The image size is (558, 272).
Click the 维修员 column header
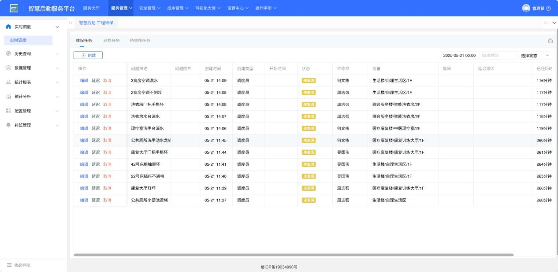coord(343,69)
